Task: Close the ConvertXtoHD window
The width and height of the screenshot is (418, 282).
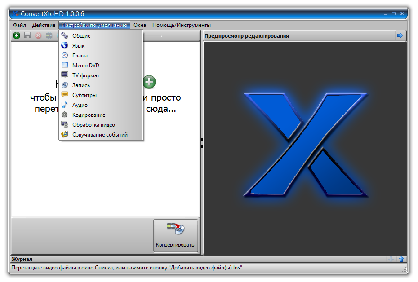Action: [402, 13]
